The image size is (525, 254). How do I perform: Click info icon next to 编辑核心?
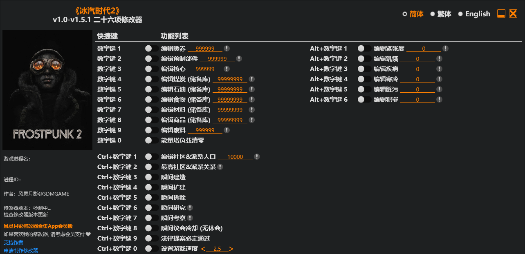(227, 69)
